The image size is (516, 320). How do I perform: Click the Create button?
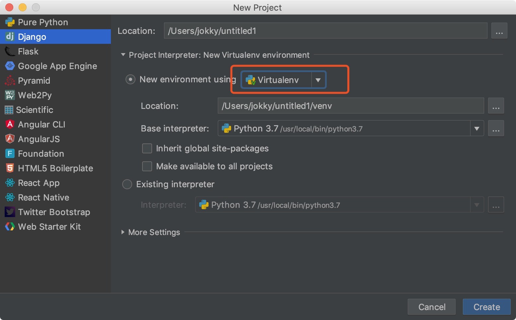(x=486, y=307)
